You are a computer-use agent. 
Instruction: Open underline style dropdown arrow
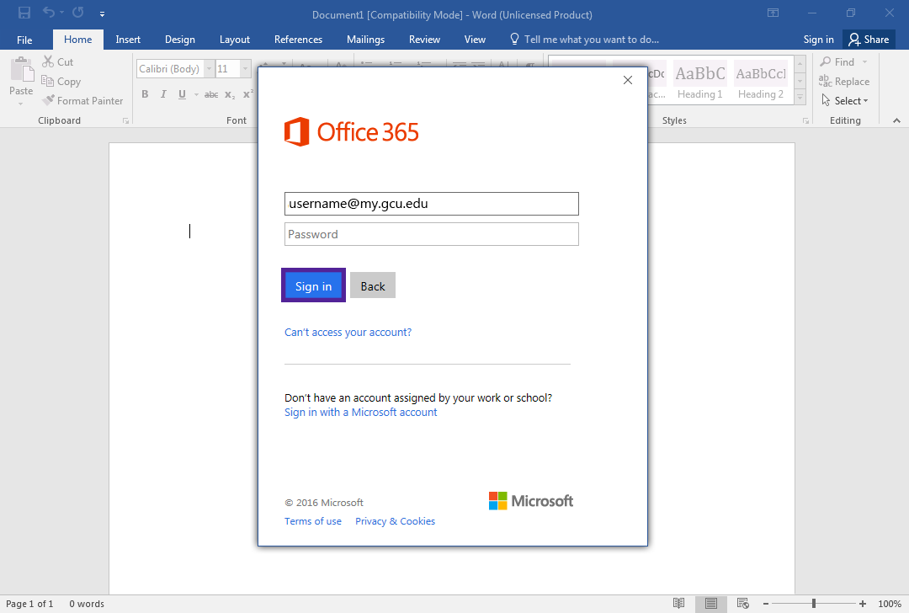(x=196, y=94)
